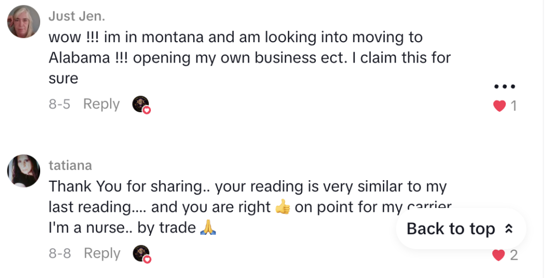Unlike Just Jen's comment via heart icon
This screenshot has height=278, width=548.
point(499,106)
